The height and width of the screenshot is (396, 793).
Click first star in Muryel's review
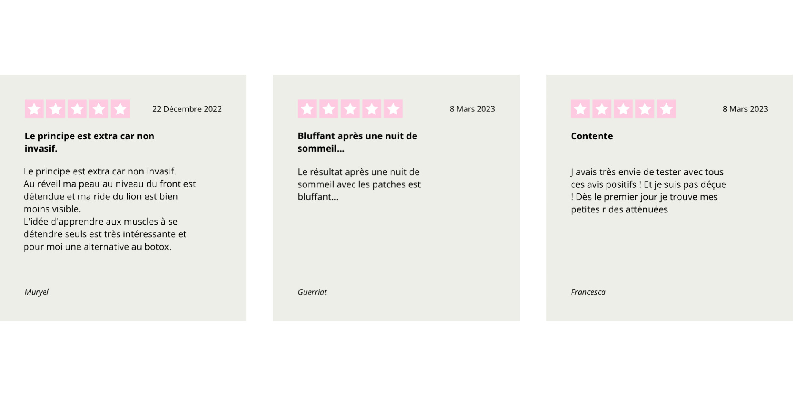tap(34, 109)
